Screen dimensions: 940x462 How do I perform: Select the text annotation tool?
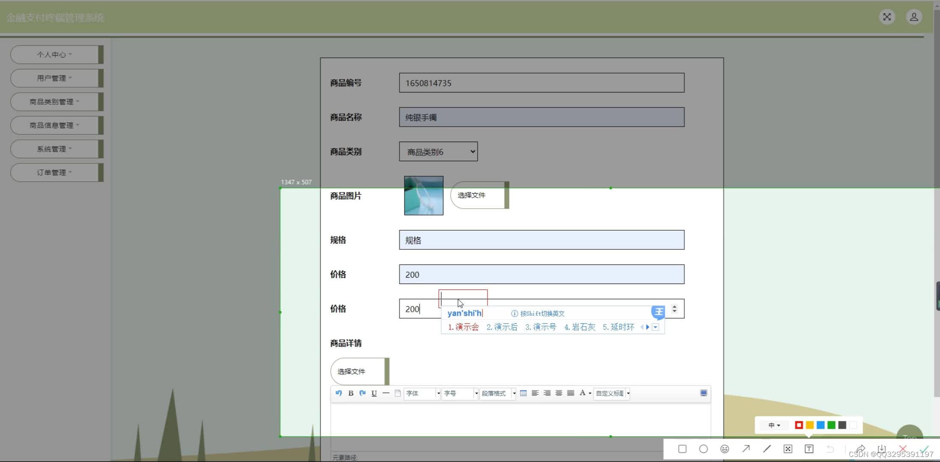click(809, 449)
